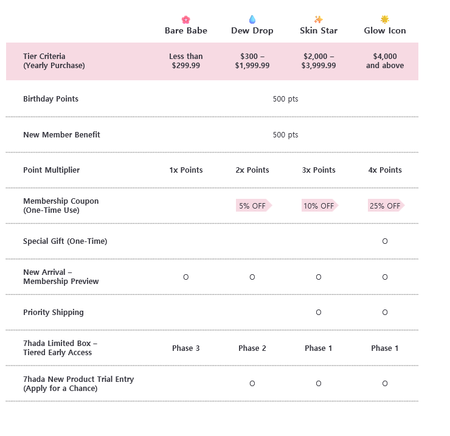Select the 5% OFF membership coupon
The height and width of the screenshot is (436, 450).
click(x=253, y=206)
